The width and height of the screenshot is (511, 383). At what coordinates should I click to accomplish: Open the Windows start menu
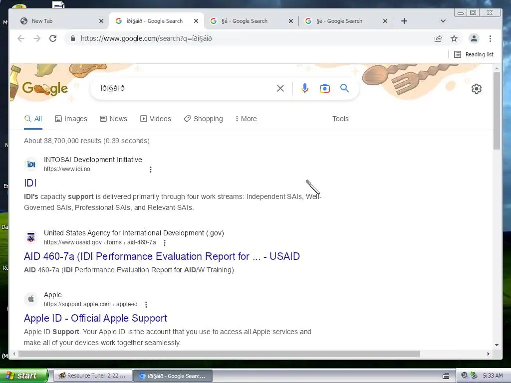click(23, 376)
